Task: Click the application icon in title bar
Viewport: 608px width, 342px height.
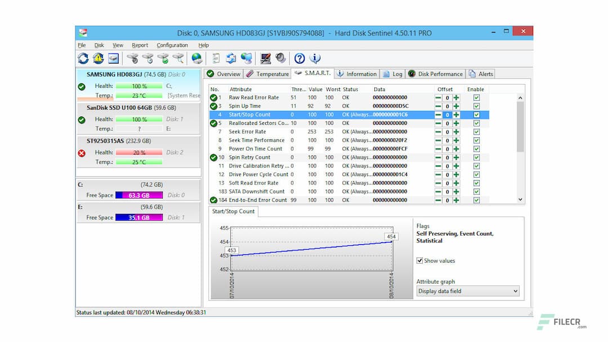Action: (83, 32)
